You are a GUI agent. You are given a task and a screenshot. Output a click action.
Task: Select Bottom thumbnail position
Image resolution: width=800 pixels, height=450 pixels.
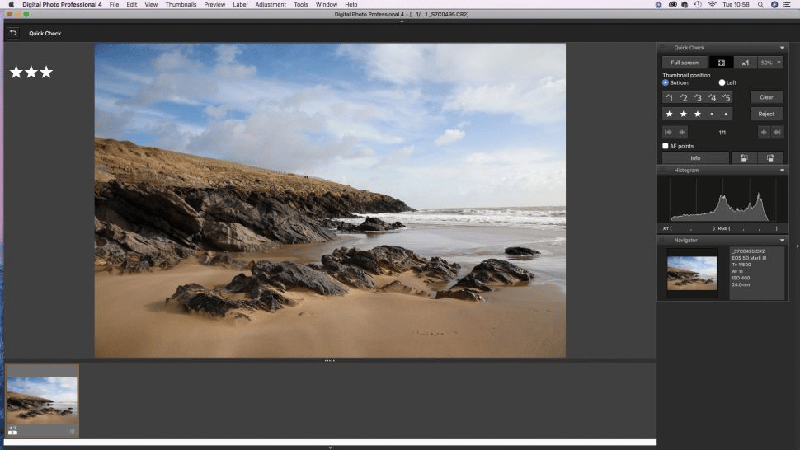[666, 82]
